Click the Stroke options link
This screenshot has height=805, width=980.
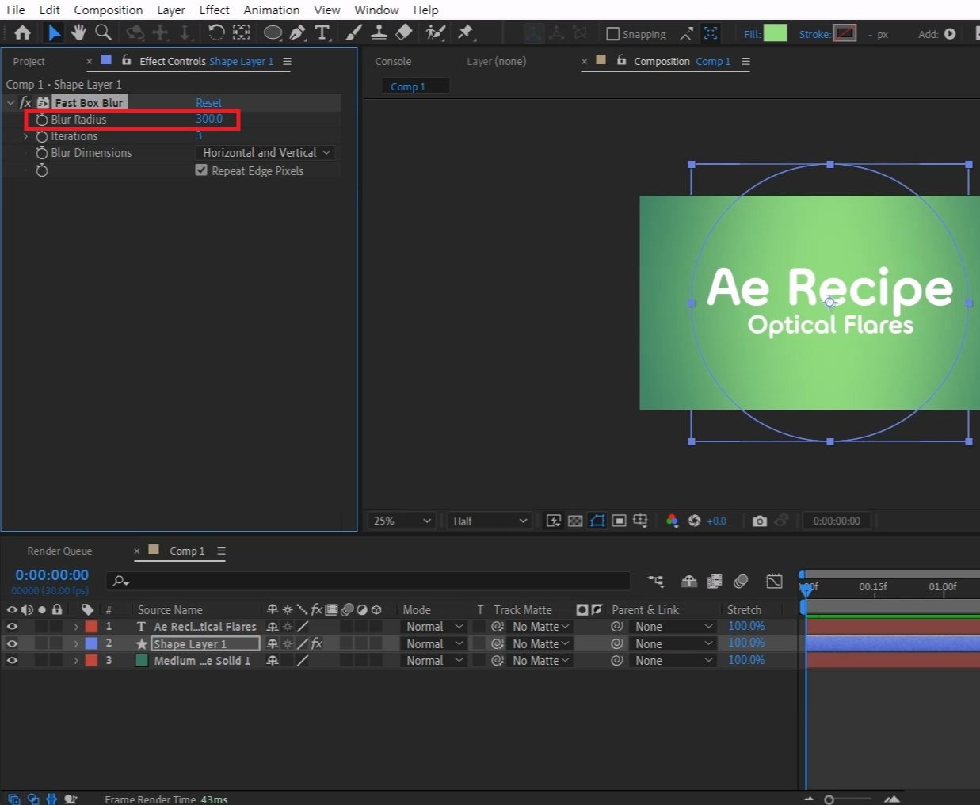pos(814,34)
